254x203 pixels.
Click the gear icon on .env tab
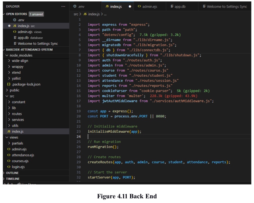point(75,6)
